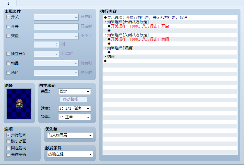Open the 触发条件 dropdown showing 按确定键

pyautogui.click(x=70, y=154)
